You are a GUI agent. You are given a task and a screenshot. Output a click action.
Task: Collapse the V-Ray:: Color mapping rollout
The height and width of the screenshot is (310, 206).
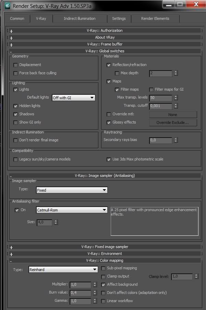[105, 261]
